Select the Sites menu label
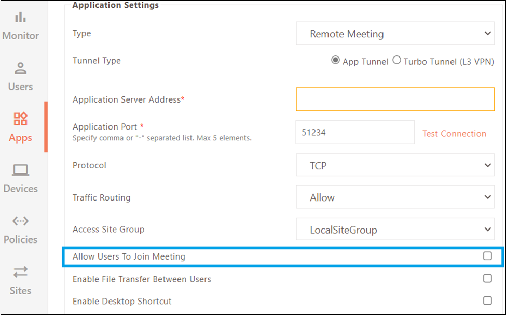The image size is (506, 315). [20, 291]
